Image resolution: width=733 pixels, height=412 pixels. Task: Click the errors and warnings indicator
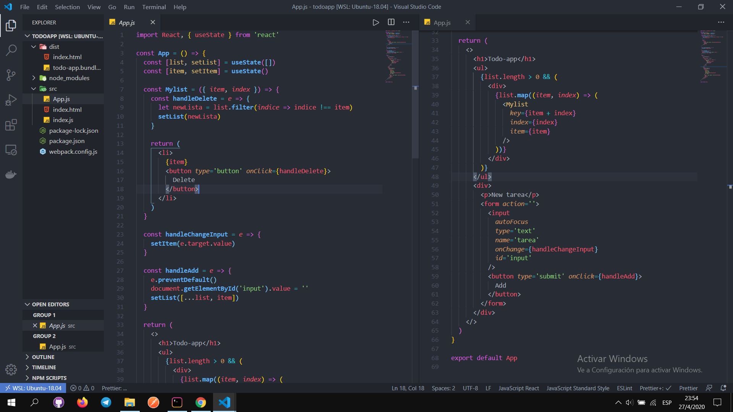[82, 388]
